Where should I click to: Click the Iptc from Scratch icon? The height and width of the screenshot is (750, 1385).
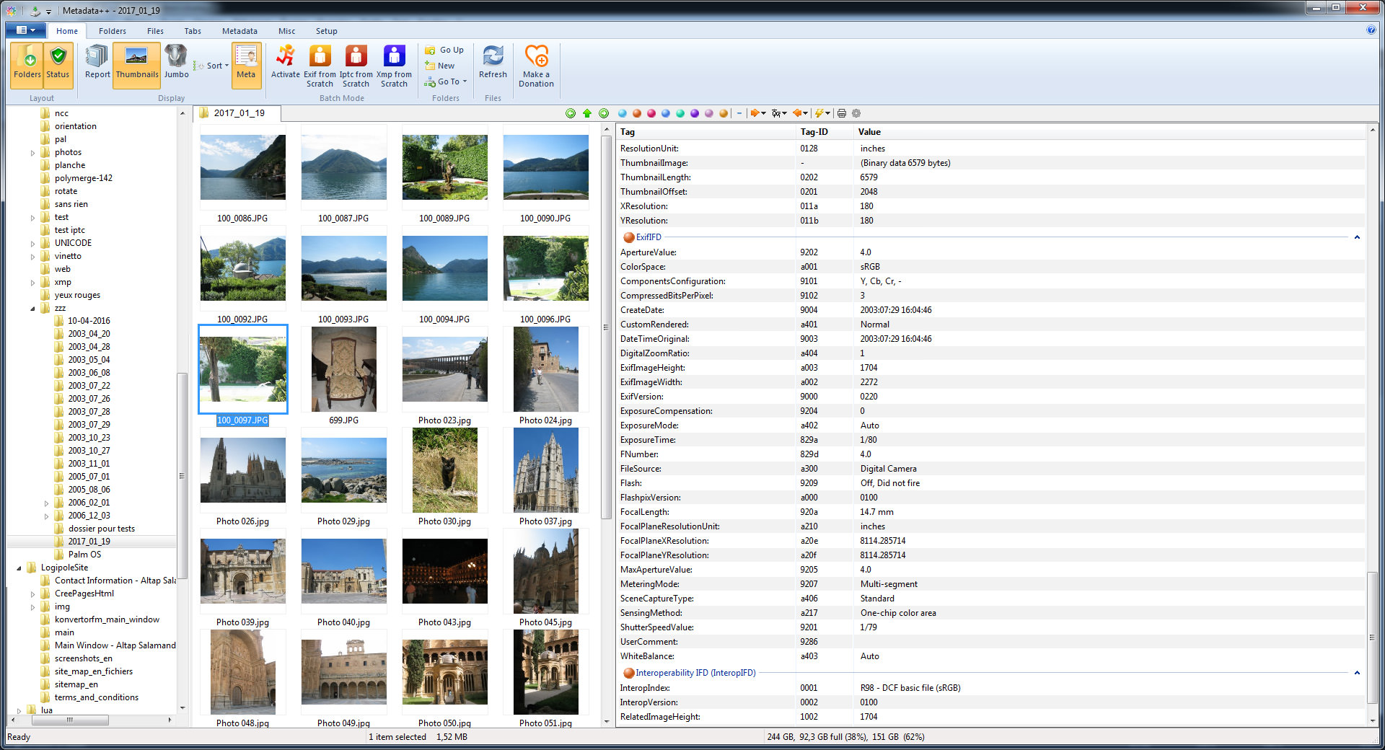click(356, 65)
